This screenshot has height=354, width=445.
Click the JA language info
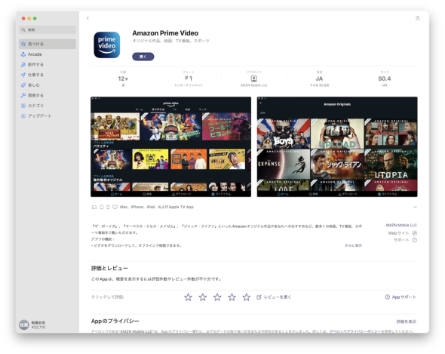[319, 78]
